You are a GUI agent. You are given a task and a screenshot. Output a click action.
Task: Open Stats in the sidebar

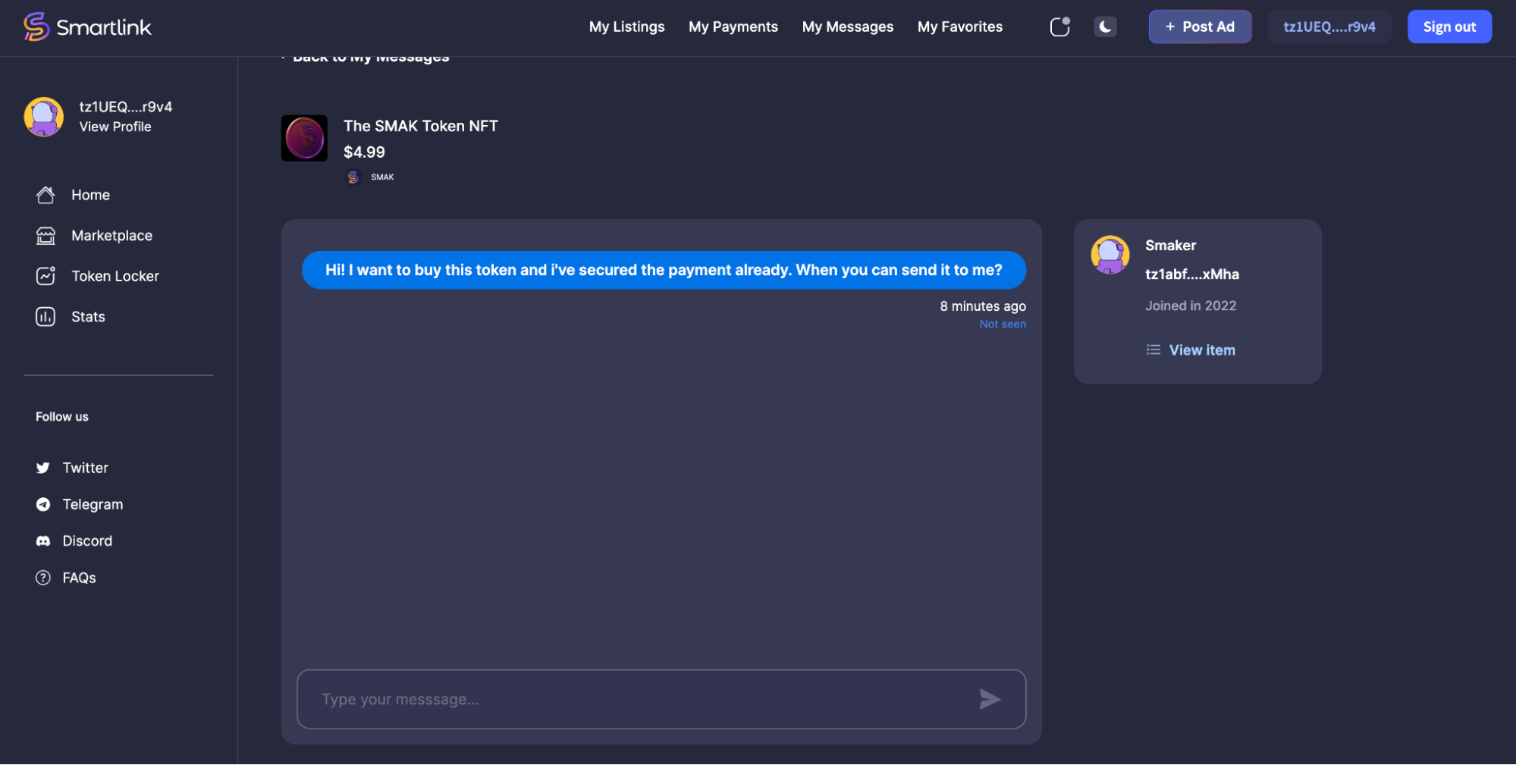pyautogui.click(x=88, y=317)
